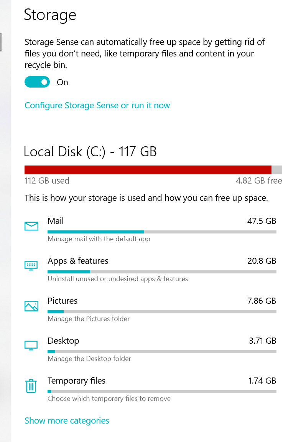Click the Apps & features keyboard icon
Screen dimensions: 306x442
point(31,265)
